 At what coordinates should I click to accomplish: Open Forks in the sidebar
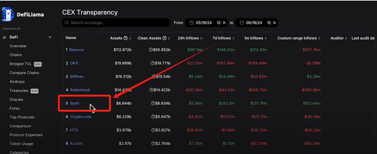(x=14, y=108)
